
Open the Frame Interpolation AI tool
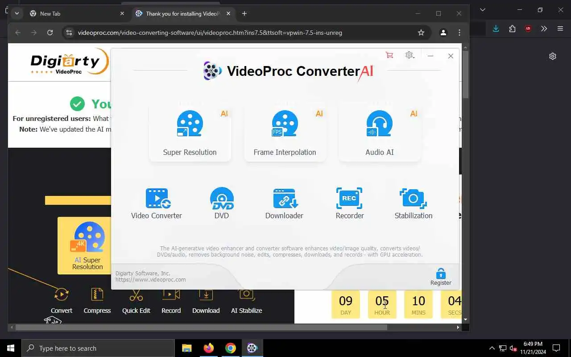(285, 133)
